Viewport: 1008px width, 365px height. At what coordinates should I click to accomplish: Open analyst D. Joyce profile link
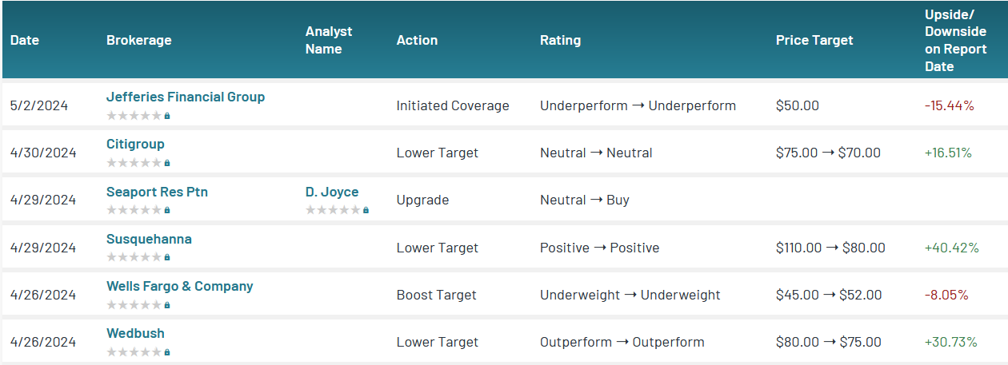point(332,192)
